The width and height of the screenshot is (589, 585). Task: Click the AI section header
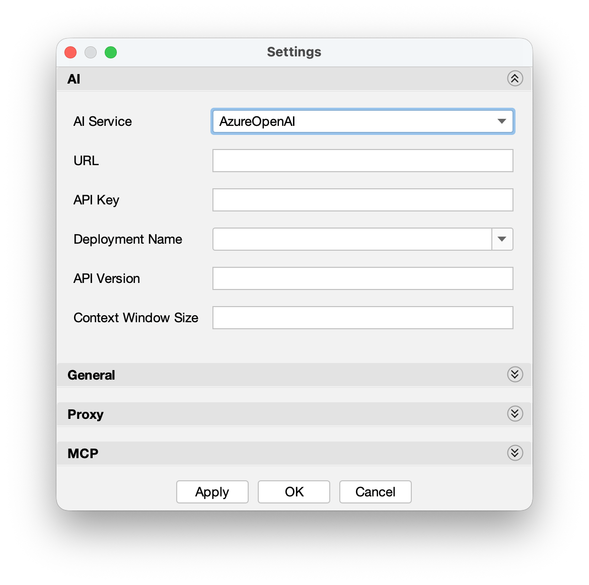(x=294, y=79)
